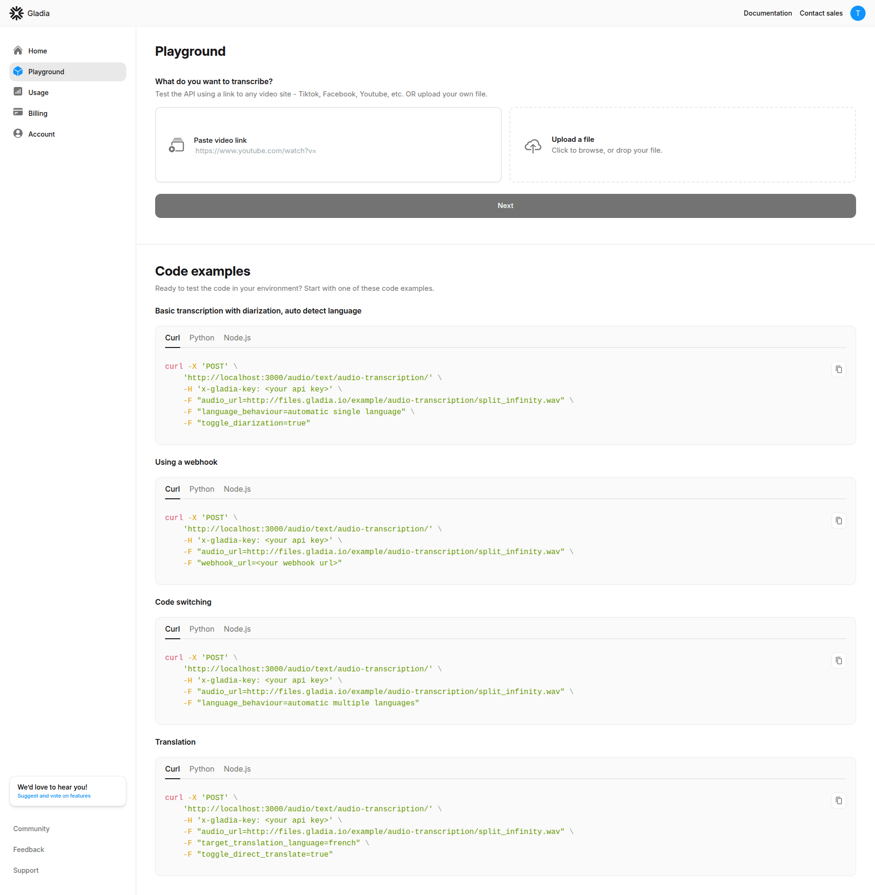Open Account via its profile icon
Screen dimensions: 875x895
pos(17,134)
